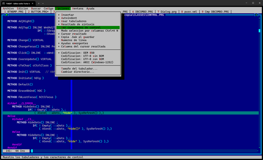Viewport: 263px width, 160px height.
Task: Switch to the DBCOMBO.PRG tab numbered 6
Action: coord(143,12)
